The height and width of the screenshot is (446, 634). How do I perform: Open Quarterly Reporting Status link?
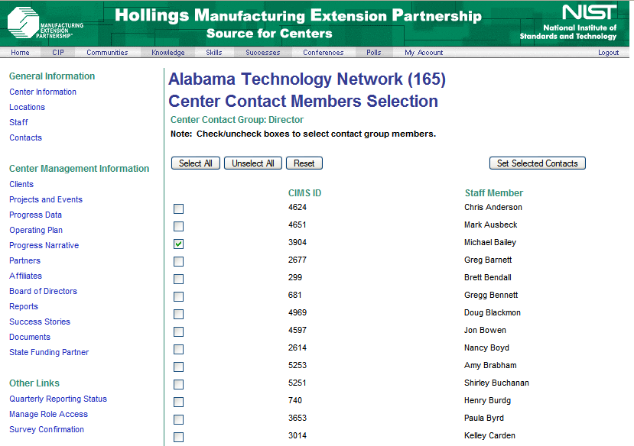(x=58, y=399)
